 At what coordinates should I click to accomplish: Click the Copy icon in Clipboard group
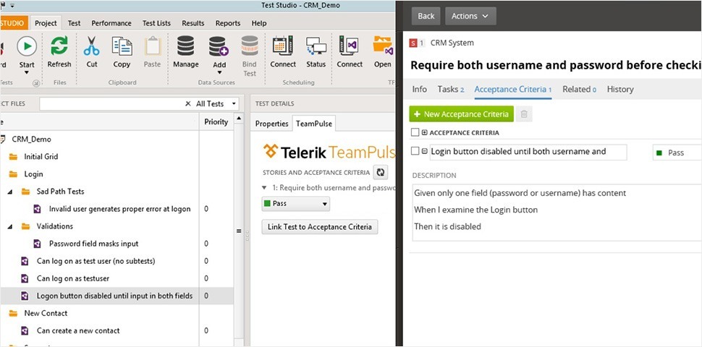(122, 46)
